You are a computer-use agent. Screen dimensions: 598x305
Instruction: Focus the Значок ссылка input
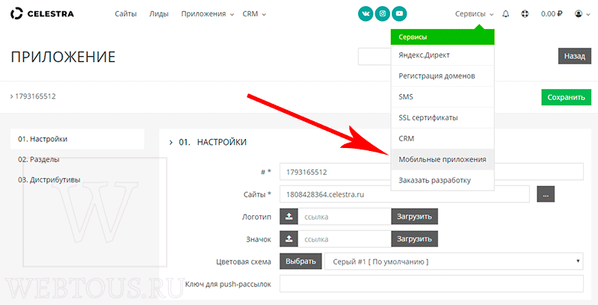click(x=345, y=239)
